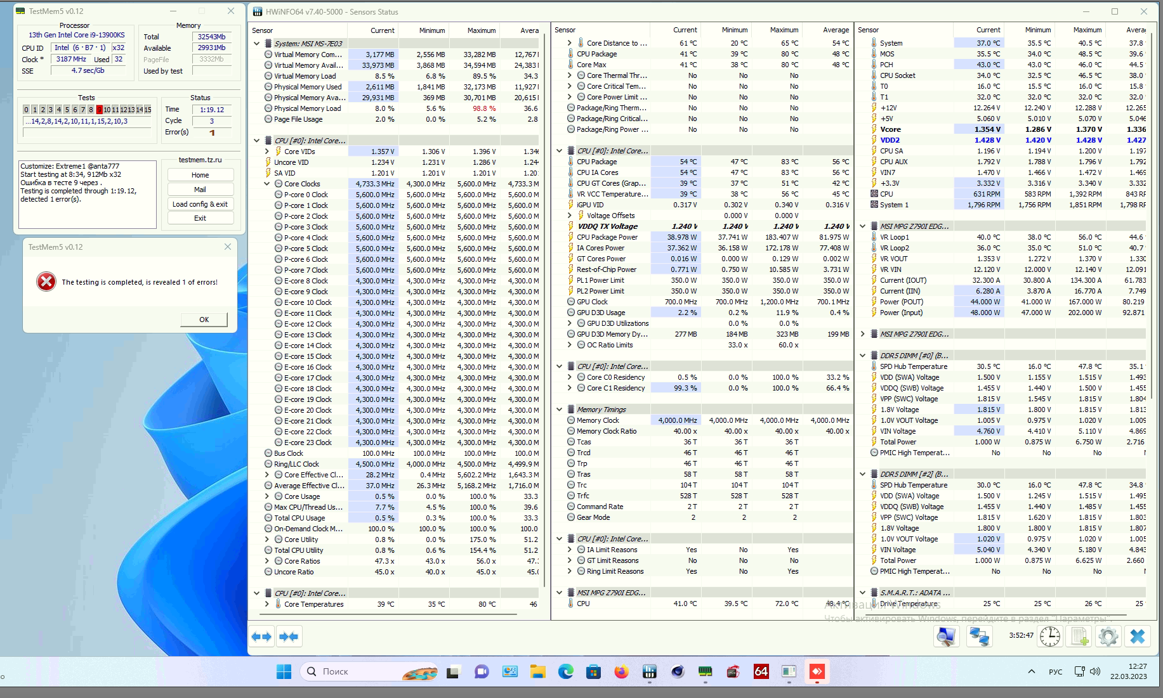Open the Chat app on the taskbar
Viewport: 1163px width, 698px height.
[x=482, y=672]
